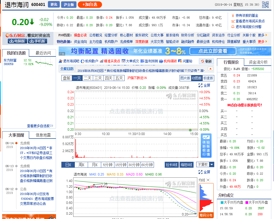The width and height of the screenshot is (274, 219).
Task: Open the 财务分析 link
Action: pyautogui.click(x=188, y=35)
